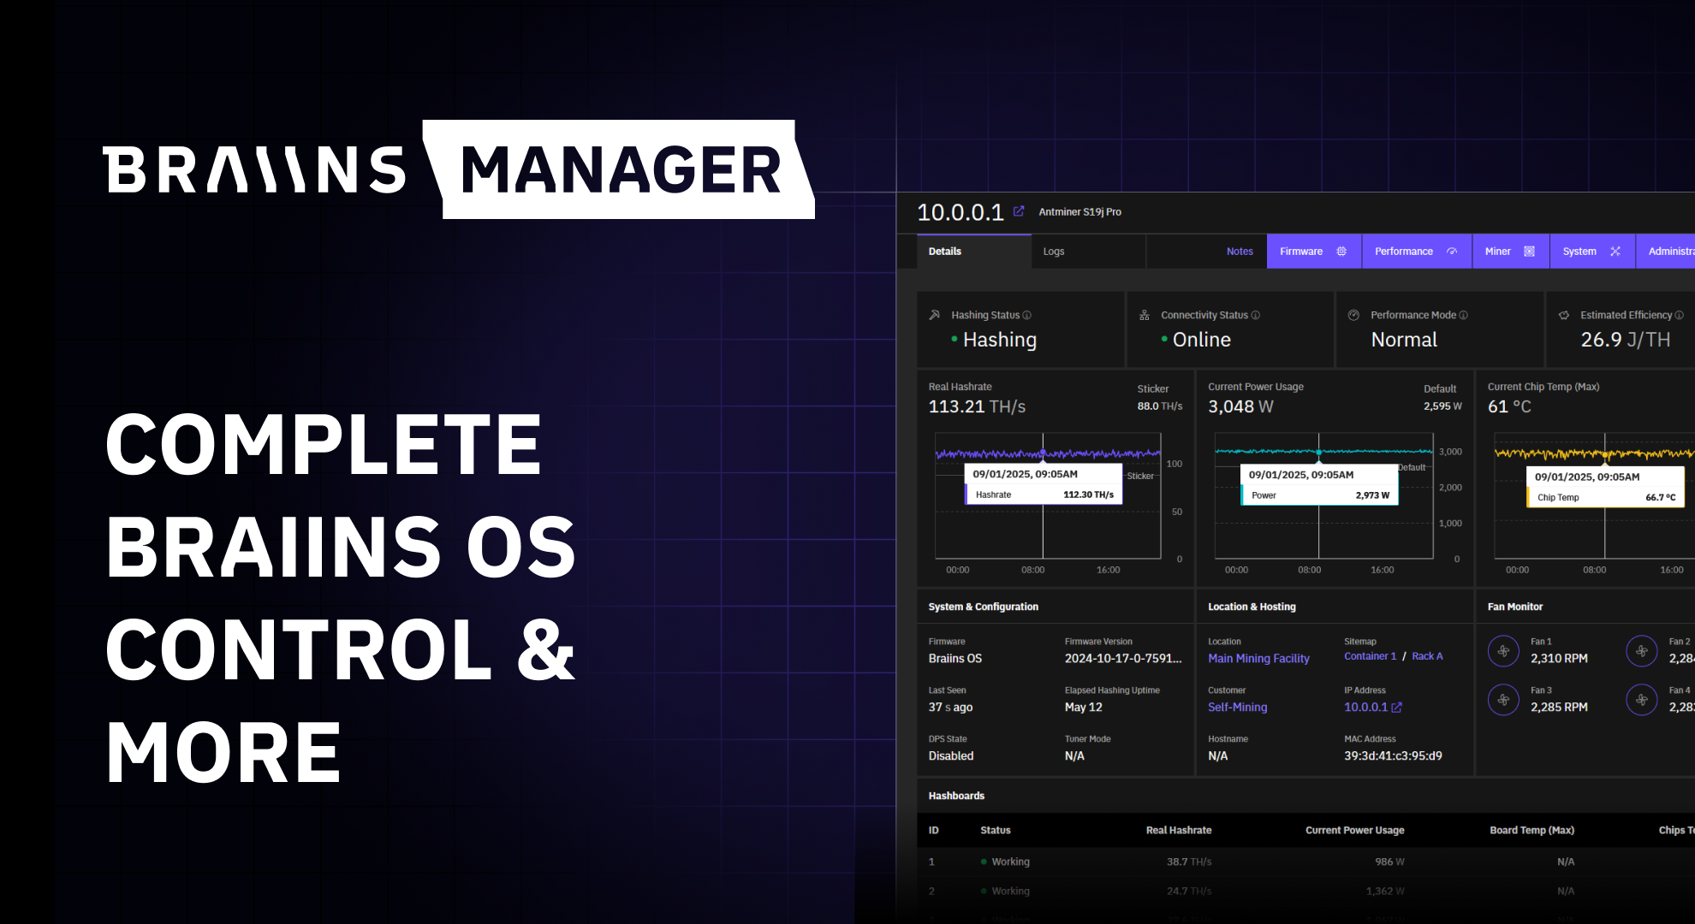This screenshot has height=924, width=1695.
Task: Open the Miner menu button
Action: [x=1511, y=252]
